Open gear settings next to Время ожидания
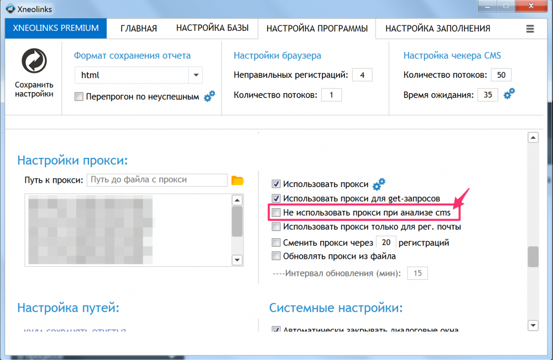This screenshot has width=553, height=360. point(509,94)
